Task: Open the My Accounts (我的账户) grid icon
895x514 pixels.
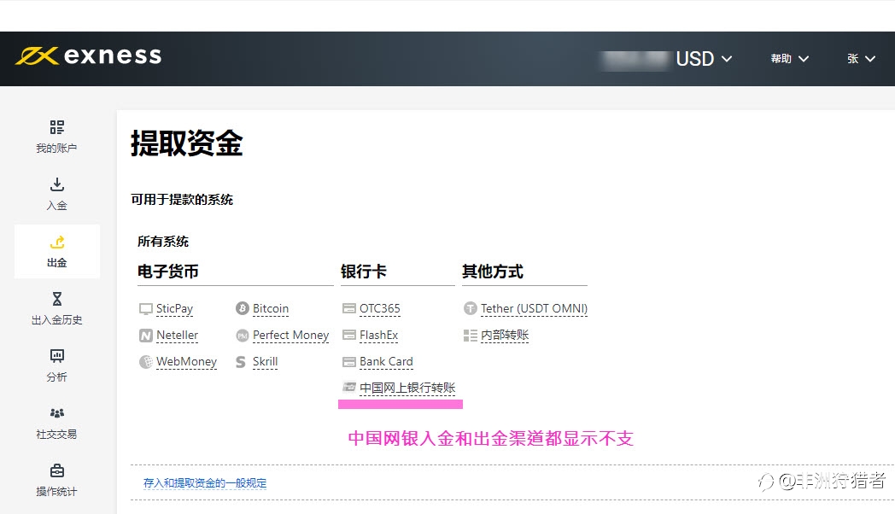Action: pos(56,126)
